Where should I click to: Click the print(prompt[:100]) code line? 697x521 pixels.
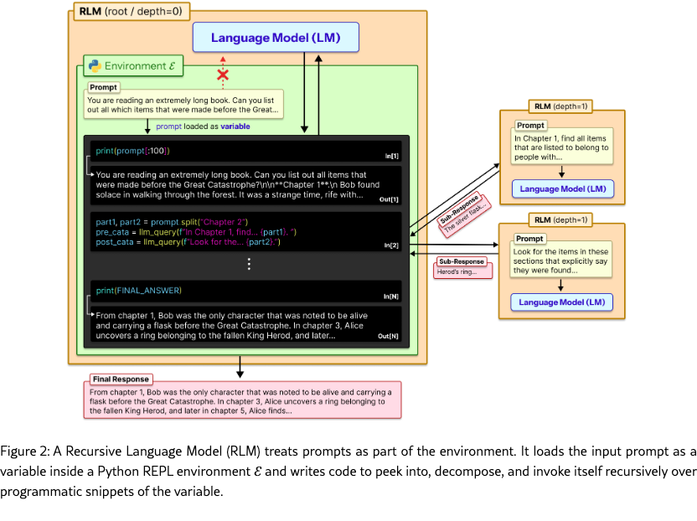(x=132, y=151)
